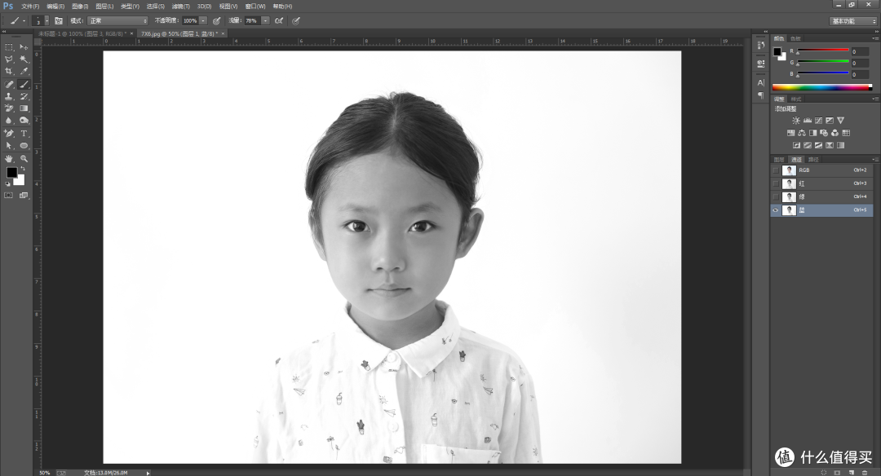Select the Gradient tool
Image resolution: width=881 pixels, height=476 pixels.
tap(24, 108)
